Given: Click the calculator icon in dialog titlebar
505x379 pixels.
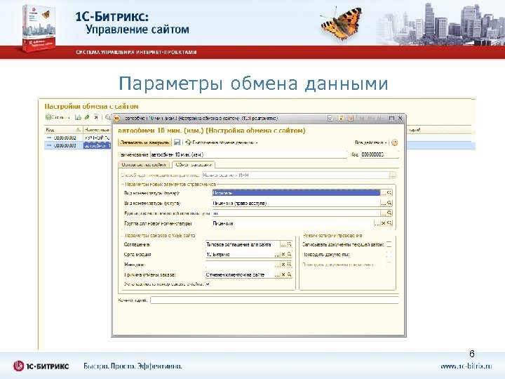Looking at the screenshot, I should pos(342,119).
